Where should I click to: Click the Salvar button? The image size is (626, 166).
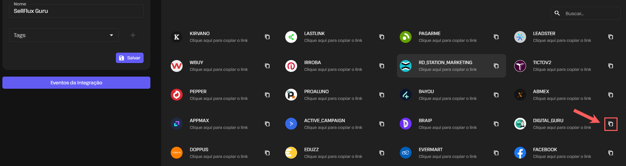coord(130,58)
